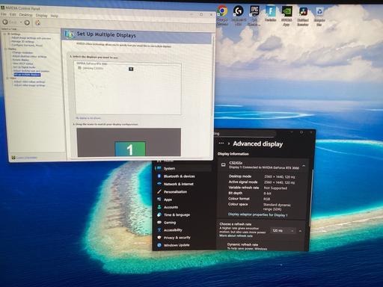Open the Logitech G HUB desktop shortcut
The image size is (383, 287).
[x=239, y=11]
